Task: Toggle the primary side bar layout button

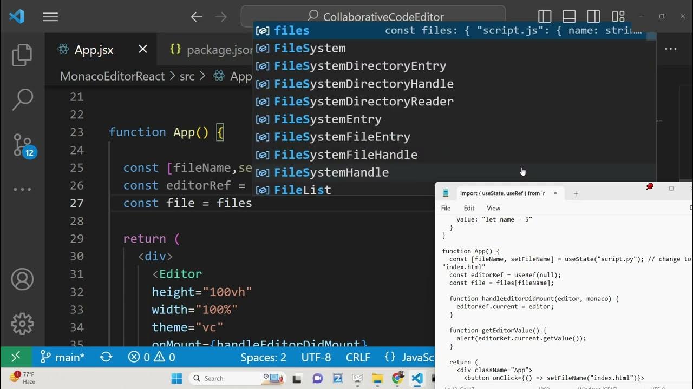Action: (545, 17)
